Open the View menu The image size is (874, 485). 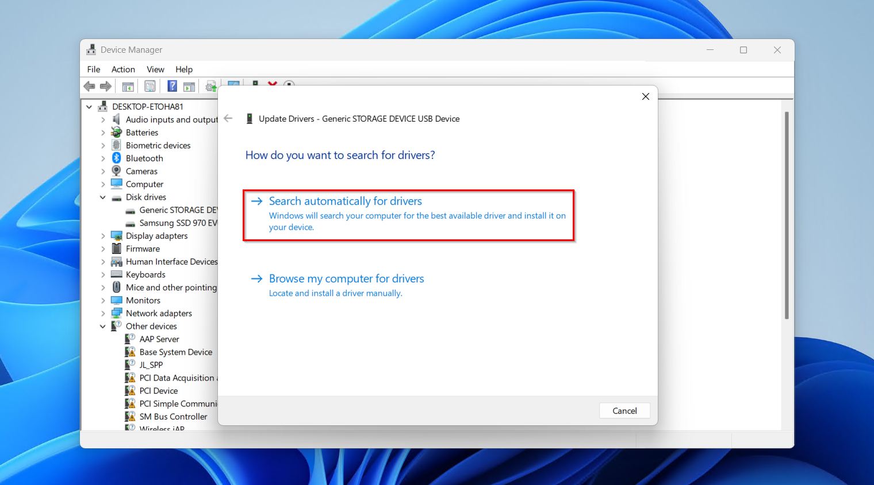[155, 69]
